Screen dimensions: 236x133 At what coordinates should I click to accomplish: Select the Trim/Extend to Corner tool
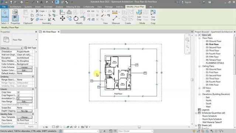(83, 18)
